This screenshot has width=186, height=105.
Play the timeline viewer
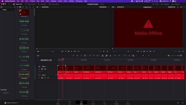pyautogui.click(x=147, y=51)
